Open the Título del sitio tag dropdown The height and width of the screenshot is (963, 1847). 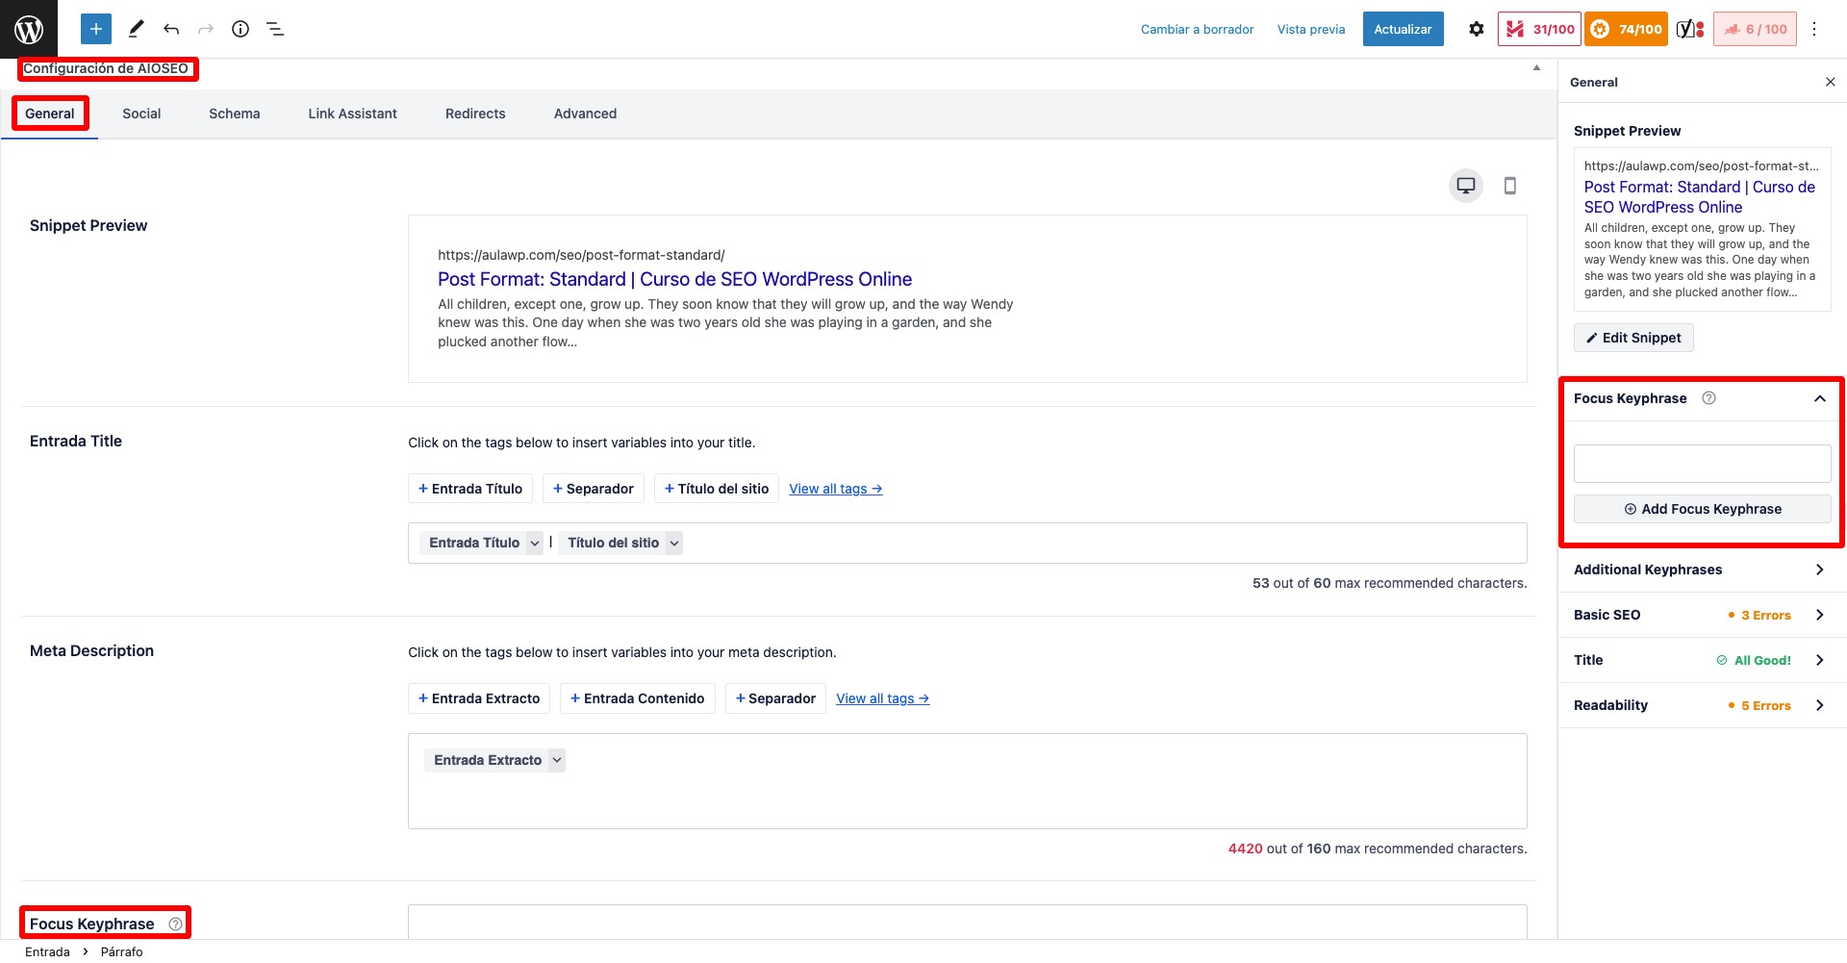[674, 544]
